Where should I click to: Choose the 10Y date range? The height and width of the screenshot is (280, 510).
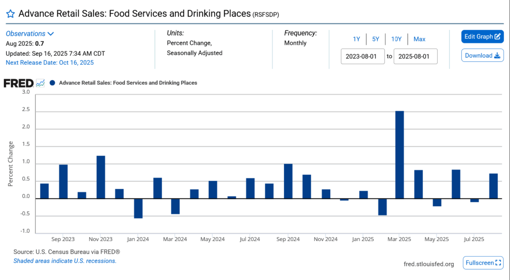coord(396,39)
